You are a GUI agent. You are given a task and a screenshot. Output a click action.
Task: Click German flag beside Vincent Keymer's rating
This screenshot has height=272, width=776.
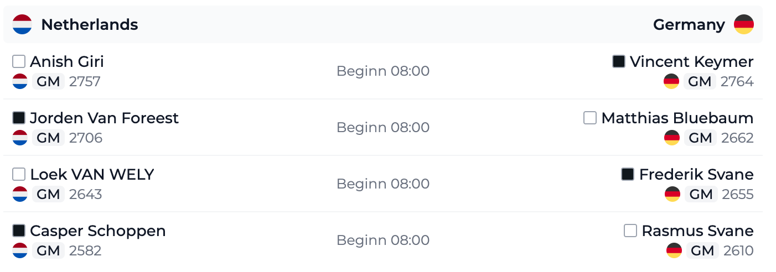671,81
